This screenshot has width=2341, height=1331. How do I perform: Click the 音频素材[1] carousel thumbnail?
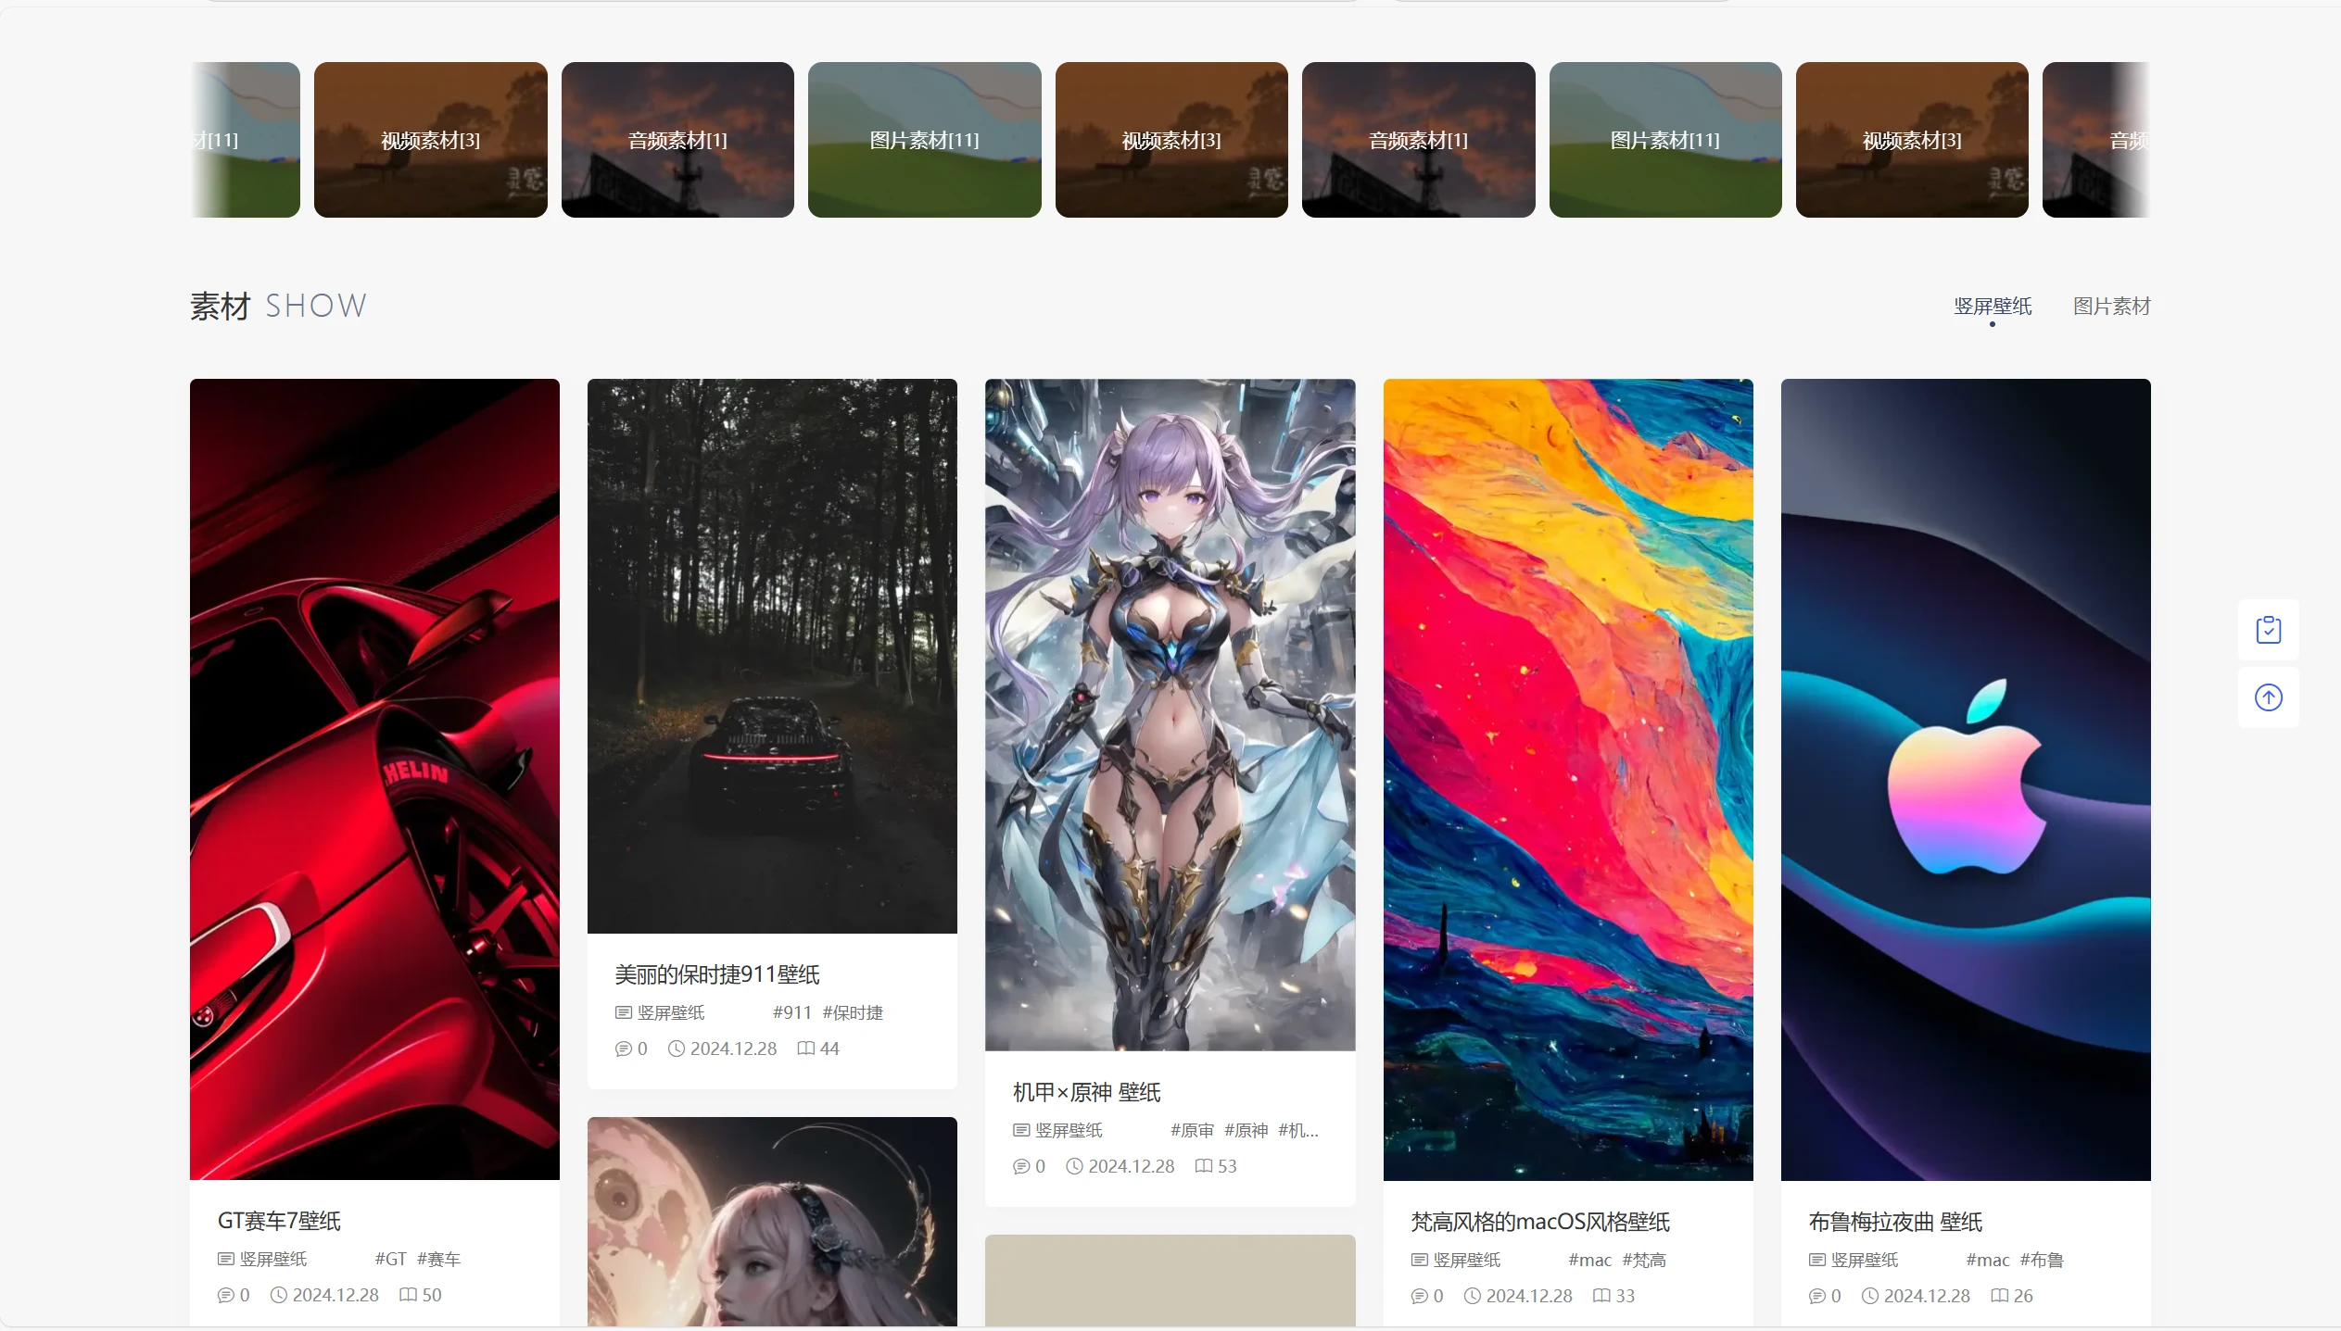tap(677, 139)
